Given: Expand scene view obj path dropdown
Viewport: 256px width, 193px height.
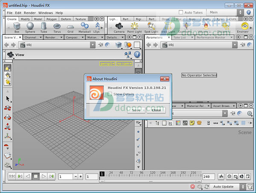Looking at the screenshot, I should (93, 45).
